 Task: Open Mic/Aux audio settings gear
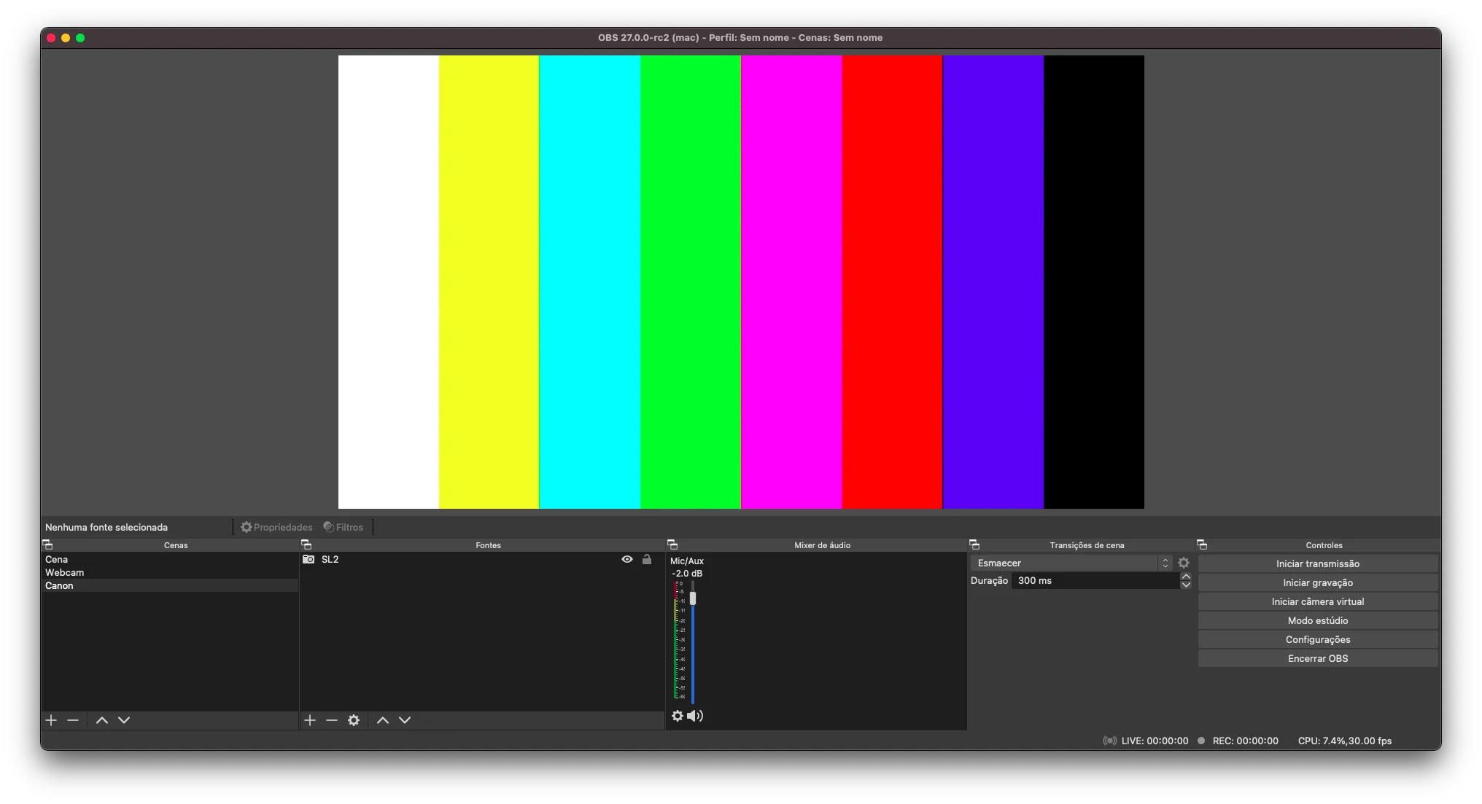677,716
